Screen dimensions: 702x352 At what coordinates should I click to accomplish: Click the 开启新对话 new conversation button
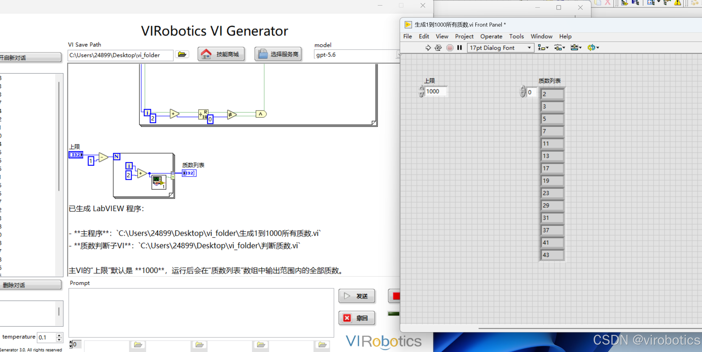point(30,58)
